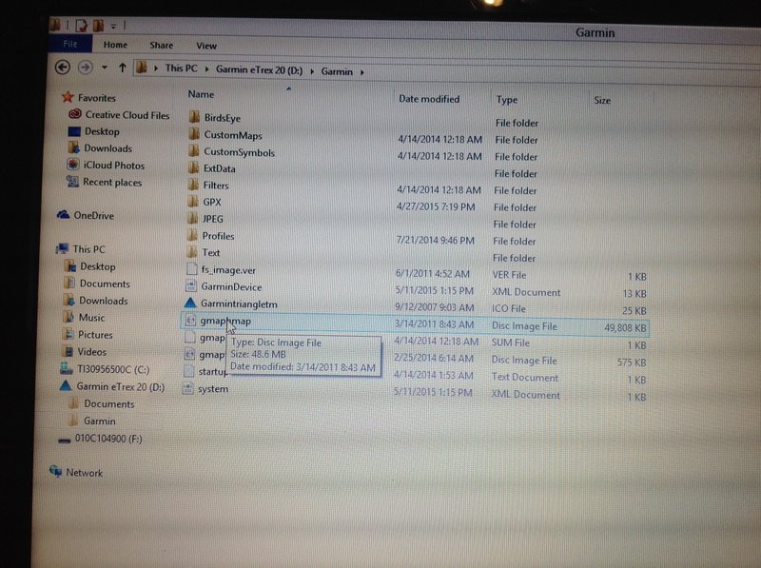Click the system XML file icon
The image size is (761, 568).
[x=187, y=389]
